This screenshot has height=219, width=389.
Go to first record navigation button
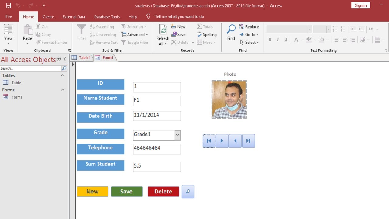209,141
